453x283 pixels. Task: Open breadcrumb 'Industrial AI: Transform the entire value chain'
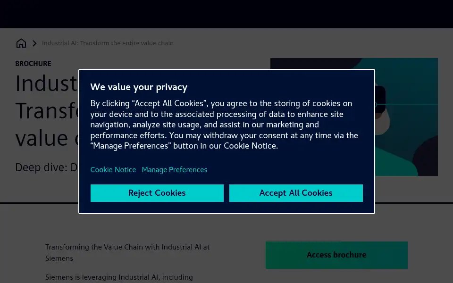click(x=108, y=43)
